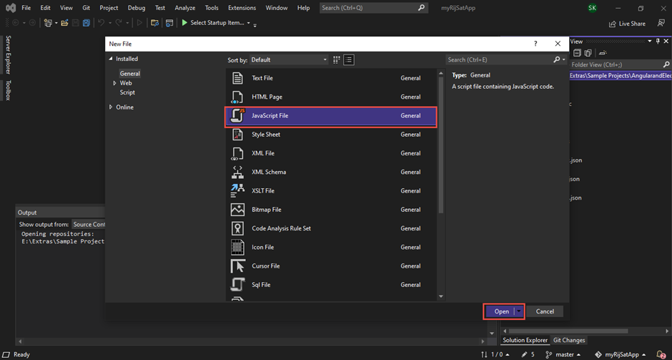The image size is (672, 360).
Task: Click the Cursor File icon
Action: (238, 266)
